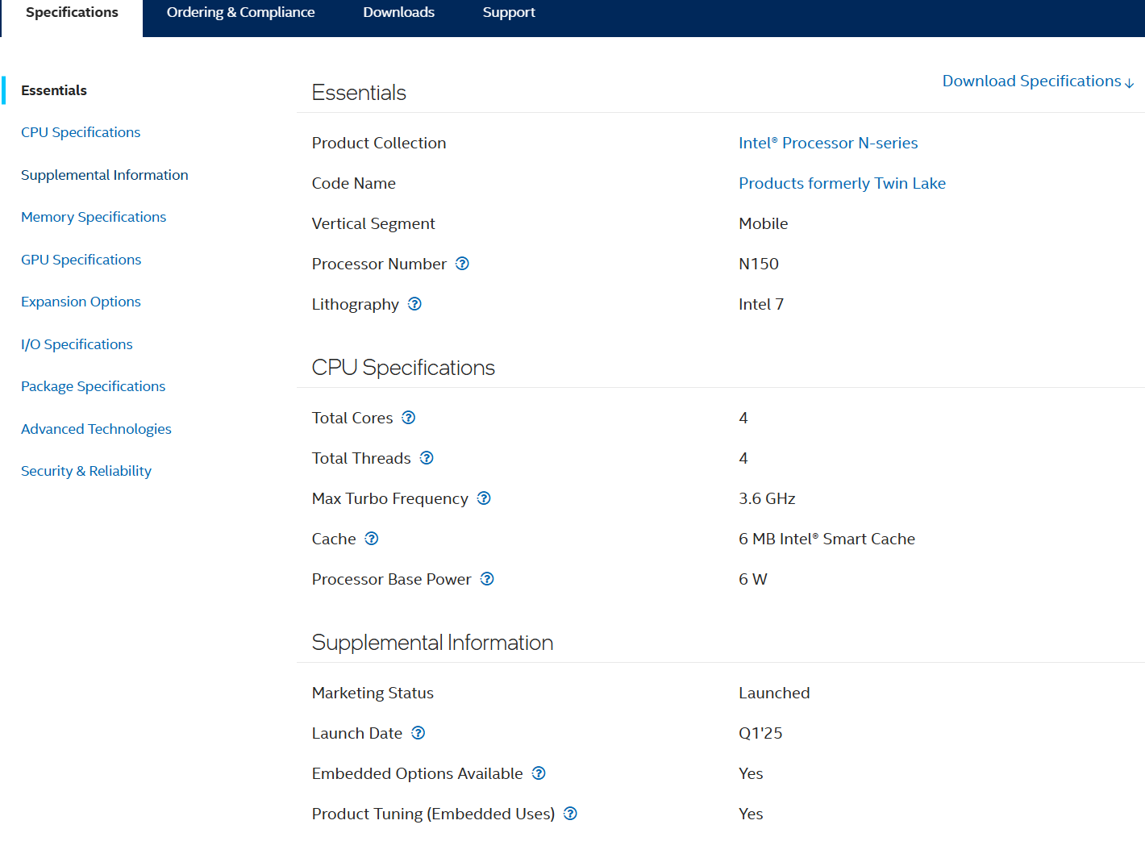Viewport: 1145px width, 858px height.
Task: Open Processor Number help tooltip icon
Action: point(462,264)
